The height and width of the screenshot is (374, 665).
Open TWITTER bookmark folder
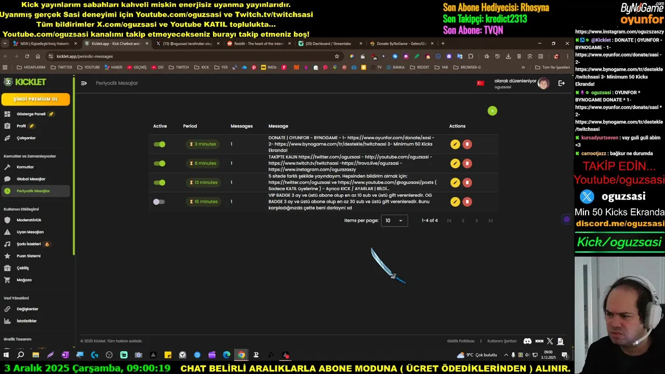point(61,67)
